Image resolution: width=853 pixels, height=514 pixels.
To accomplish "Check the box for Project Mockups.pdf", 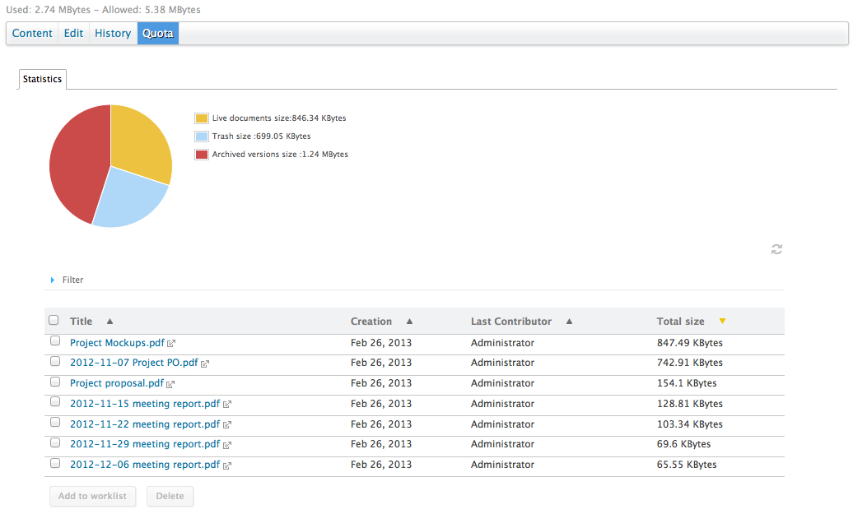I will (x=55, y=340).
